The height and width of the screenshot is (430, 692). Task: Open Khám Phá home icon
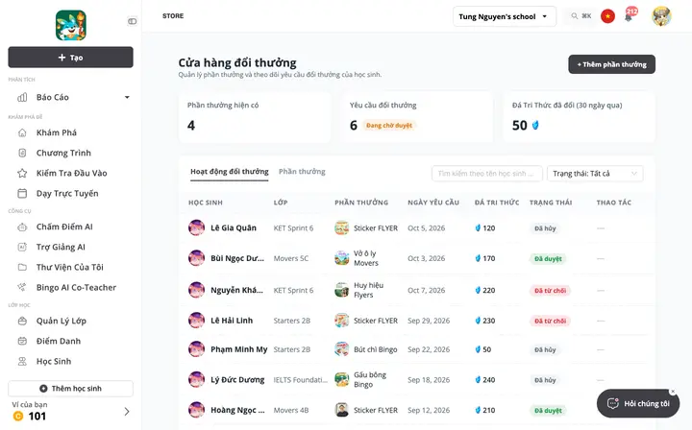point(22,132)
